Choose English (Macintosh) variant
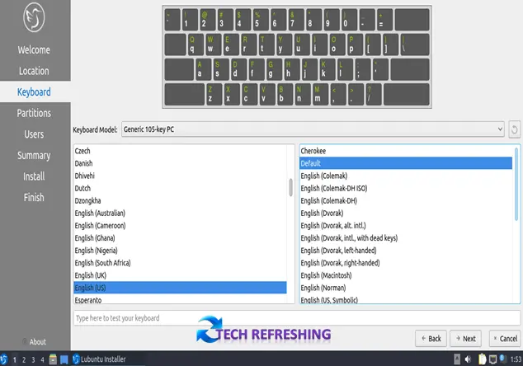The image size is (523, 366). 406,275
